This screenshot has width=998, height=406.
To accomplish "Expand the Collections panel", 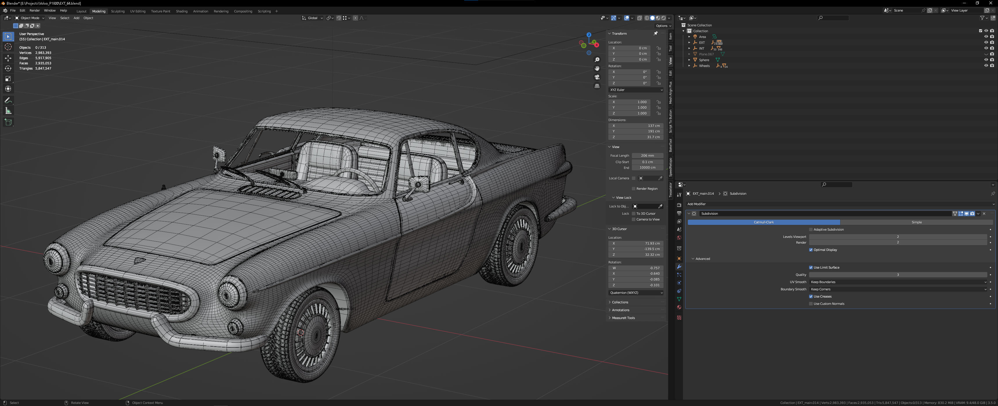I will click(x=620, y=302).
